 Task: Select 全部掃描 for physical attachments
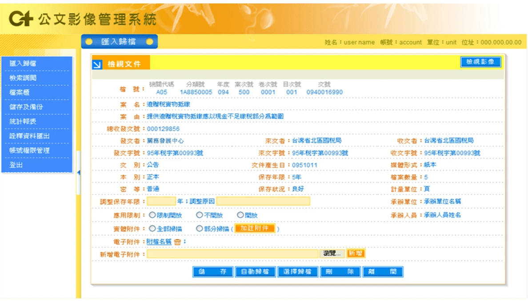[152, 228]
